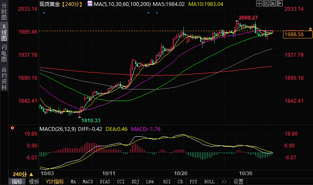Click the 设置 settings button
This screenshot has height=185, width=313.
point(238,182)
